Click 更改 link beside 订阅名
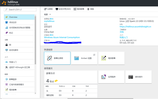Screen dimensions: 158x99 [52, 35]
